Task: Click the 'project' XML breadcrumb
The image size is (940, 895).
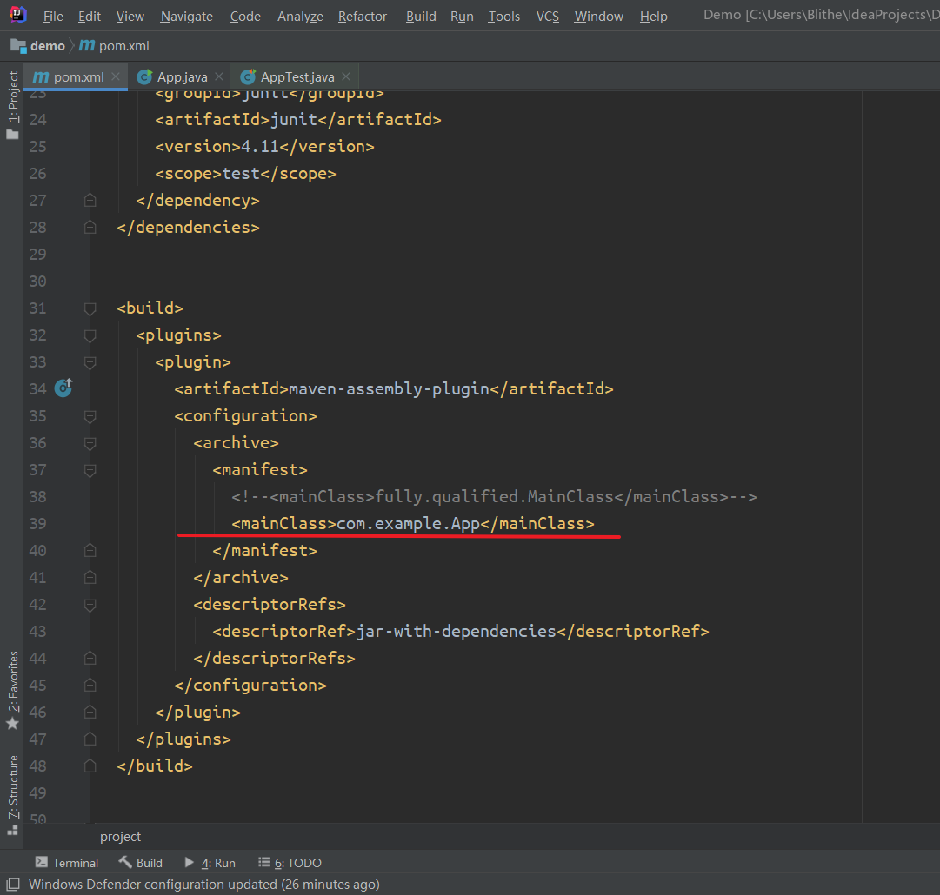Action: (121, 836)
